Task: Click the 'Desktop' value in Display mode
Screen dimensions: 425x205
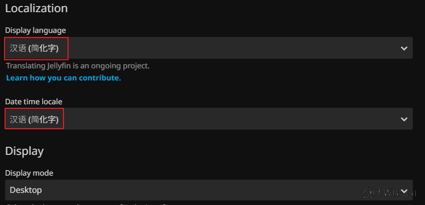Action: (26, 190)
